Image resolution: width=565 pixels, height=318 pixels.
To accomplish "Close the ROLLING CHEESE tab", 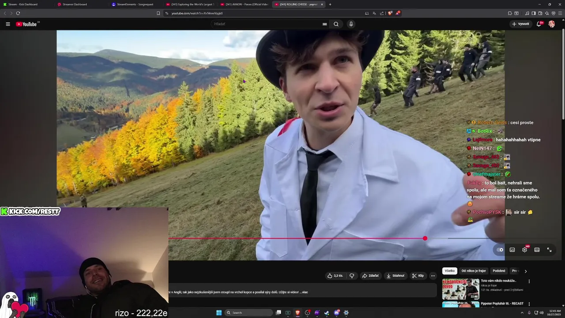I will [x=322, y=4].
